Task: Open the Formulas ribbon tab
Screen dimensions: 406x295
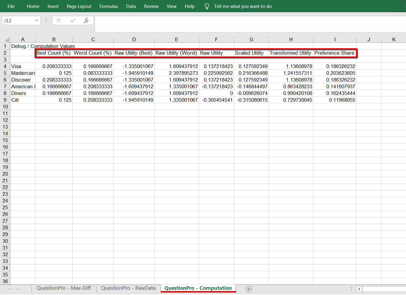Action: pyautogui.click(x=108, y=6)
